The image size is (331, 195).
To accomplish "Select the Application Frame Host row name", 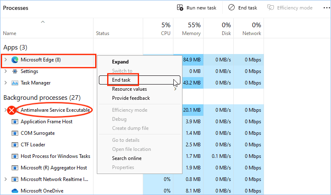I will coord(46,122).
